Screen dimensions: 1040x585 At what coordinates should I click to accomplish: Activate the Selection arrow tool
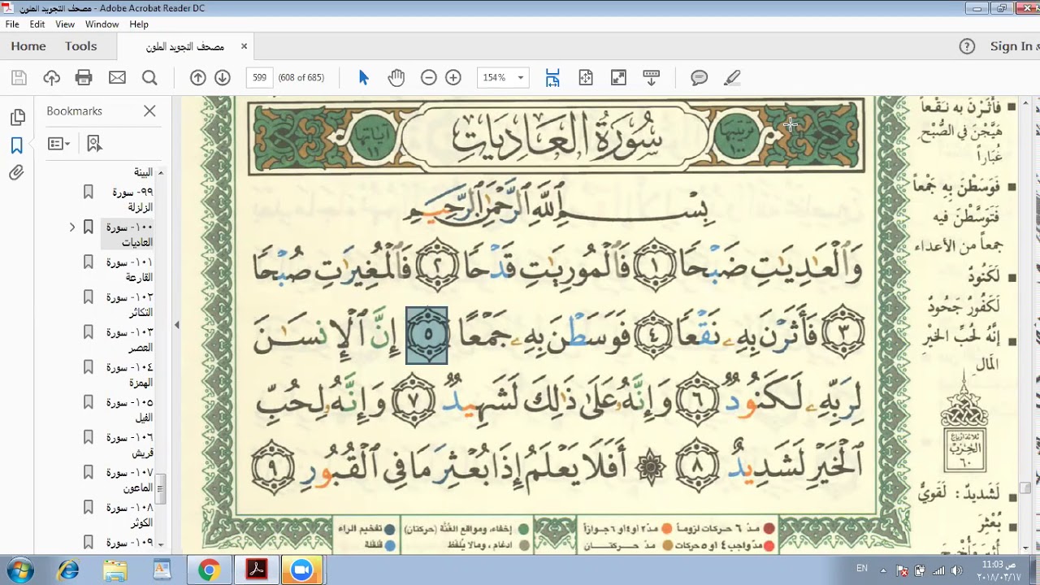[x=363, y=78]
